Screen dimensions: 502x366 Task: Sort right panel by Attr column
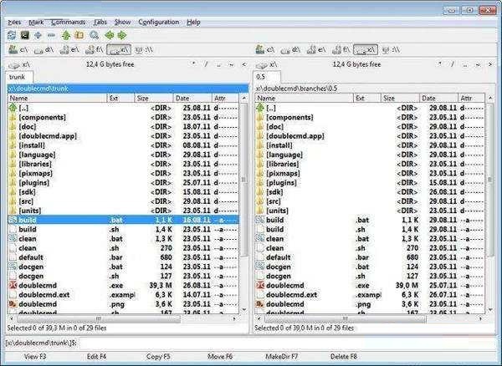pyautogui.click(x=472, y=98)
